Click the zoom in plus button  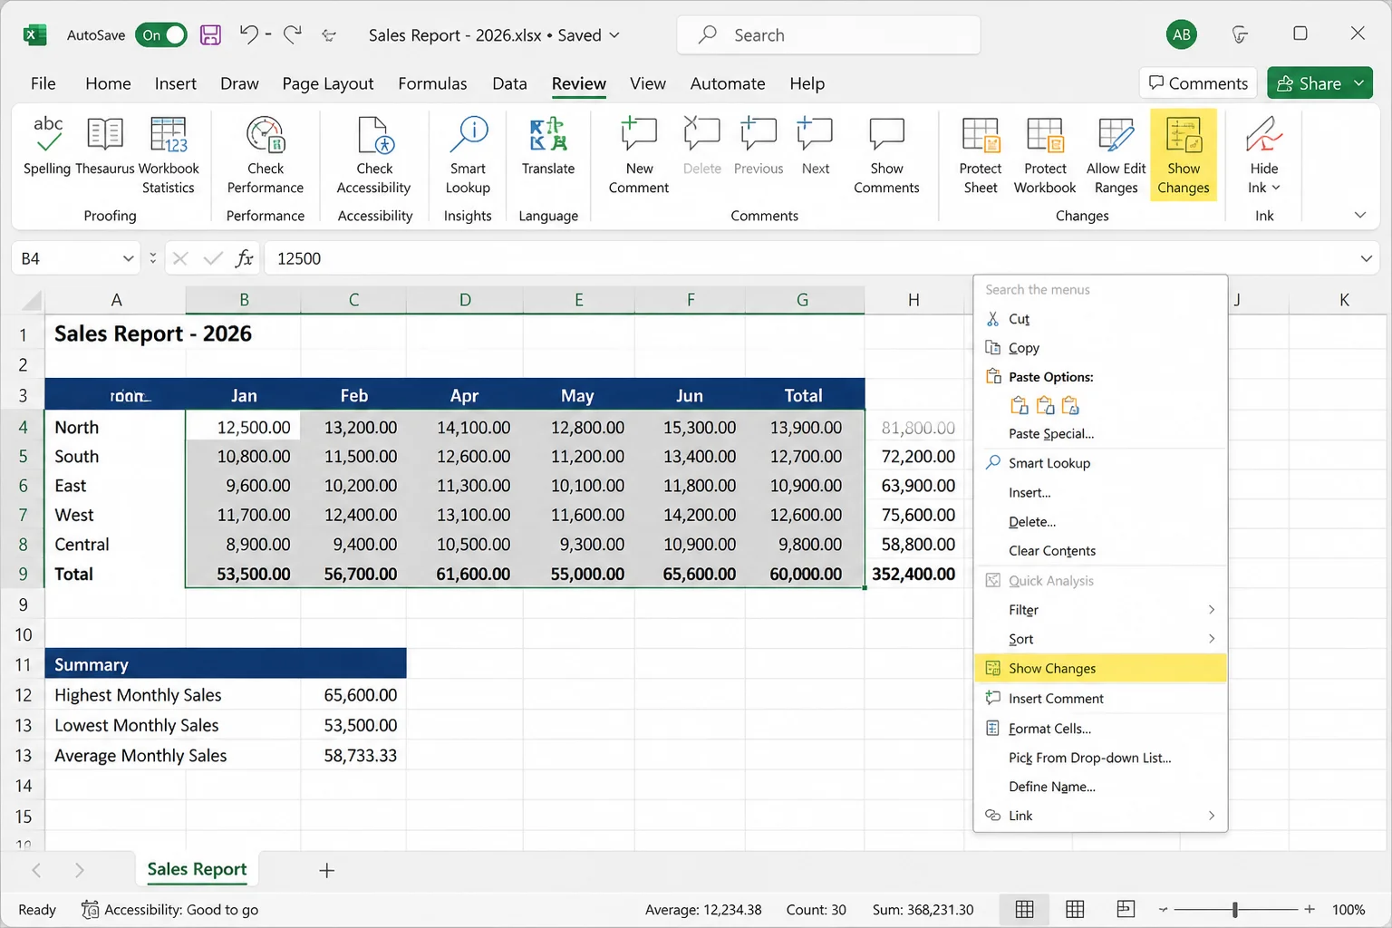click(x=1310, y=909)
